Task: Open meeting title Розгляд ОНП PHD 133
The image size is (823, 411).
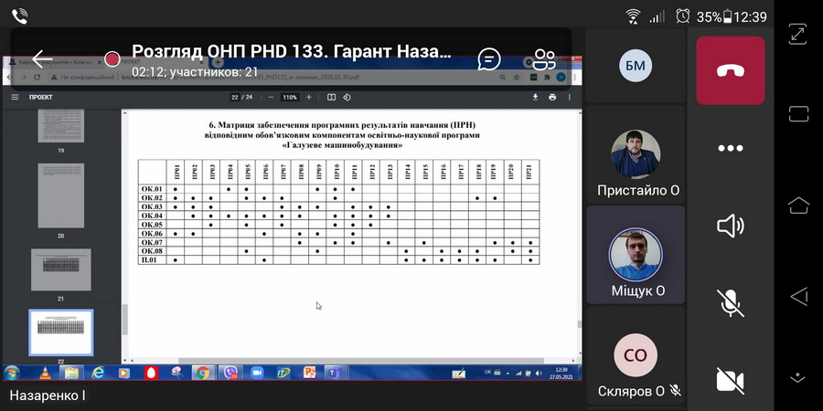Action: 291,51
